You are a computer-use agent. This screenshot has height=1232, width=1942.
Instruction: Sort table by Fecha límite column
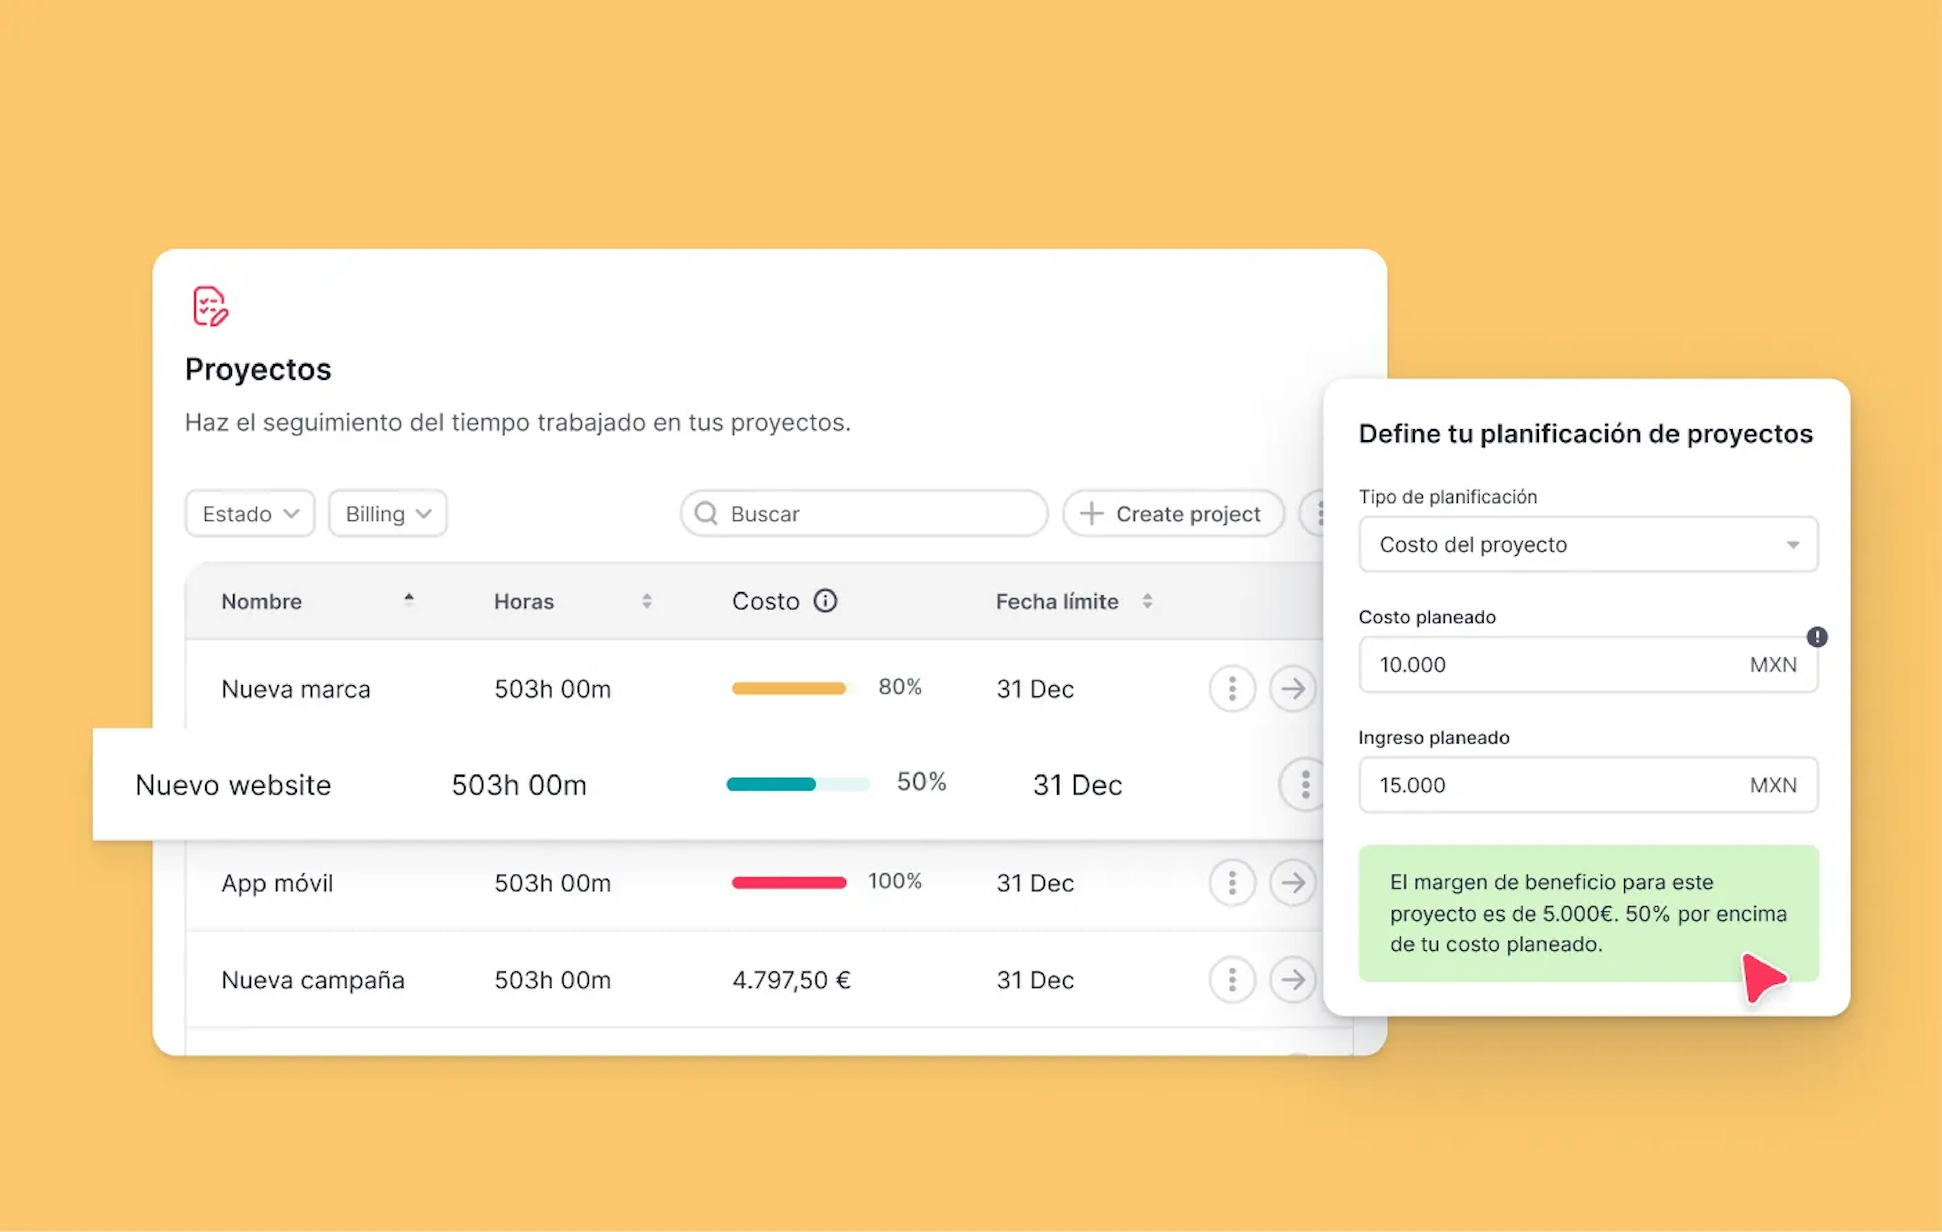point(1147,601)
